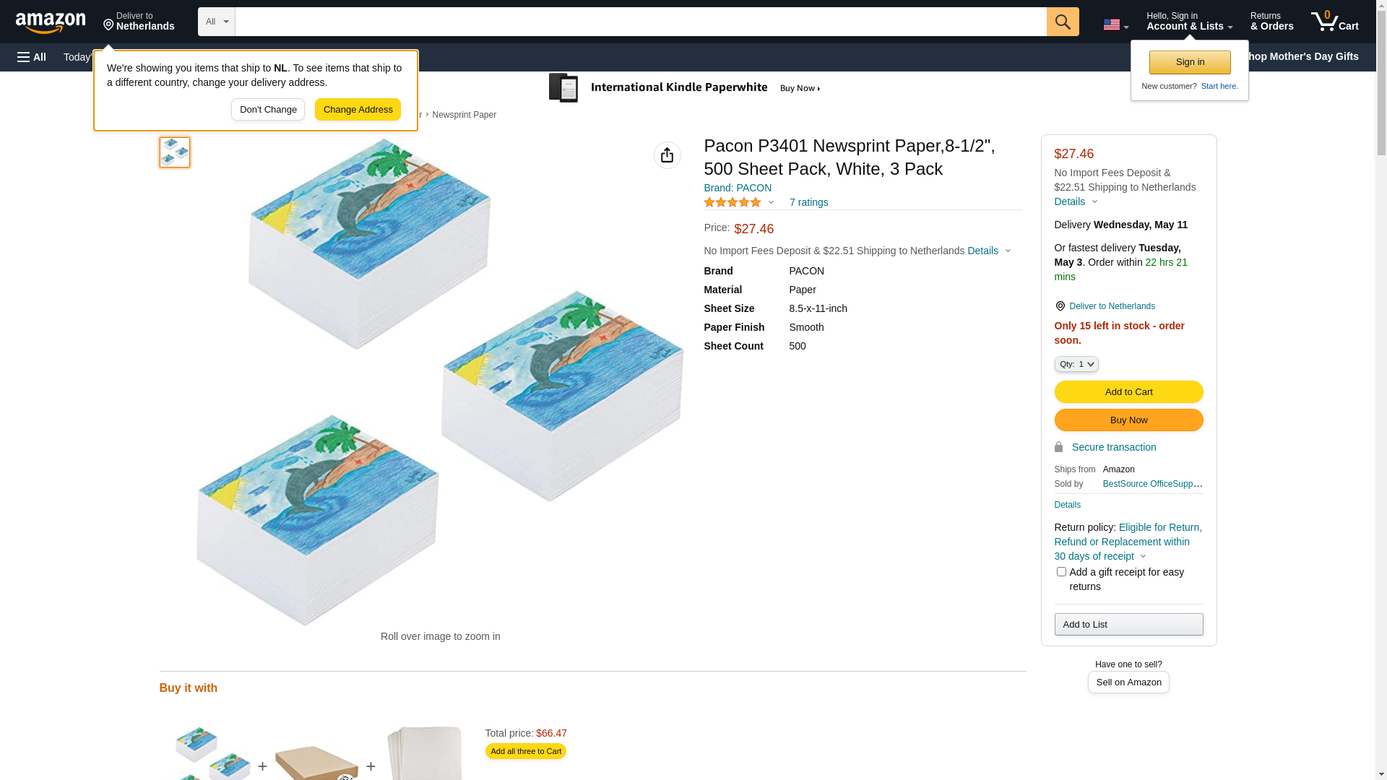Open Returns & Orders

pyautogui.click(x=1271, y=22)
